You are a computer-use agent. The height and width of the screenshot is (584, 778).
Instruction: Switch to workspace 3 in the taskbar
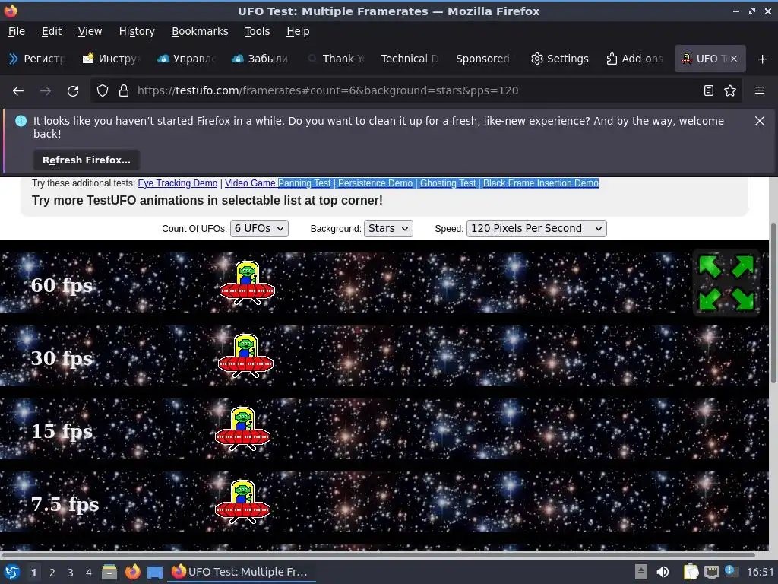[x=71, y=573]
